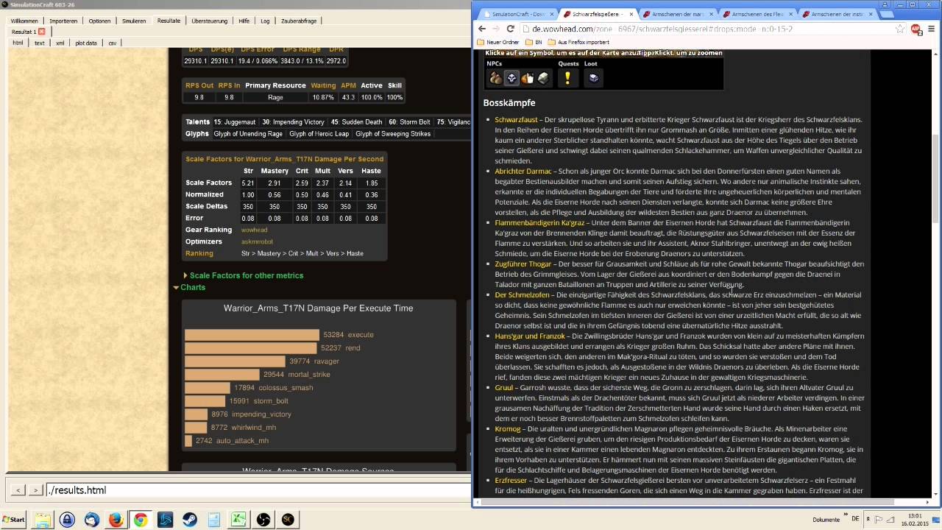Open the Optionen tab
942x530 pixels.
(99, 21)
